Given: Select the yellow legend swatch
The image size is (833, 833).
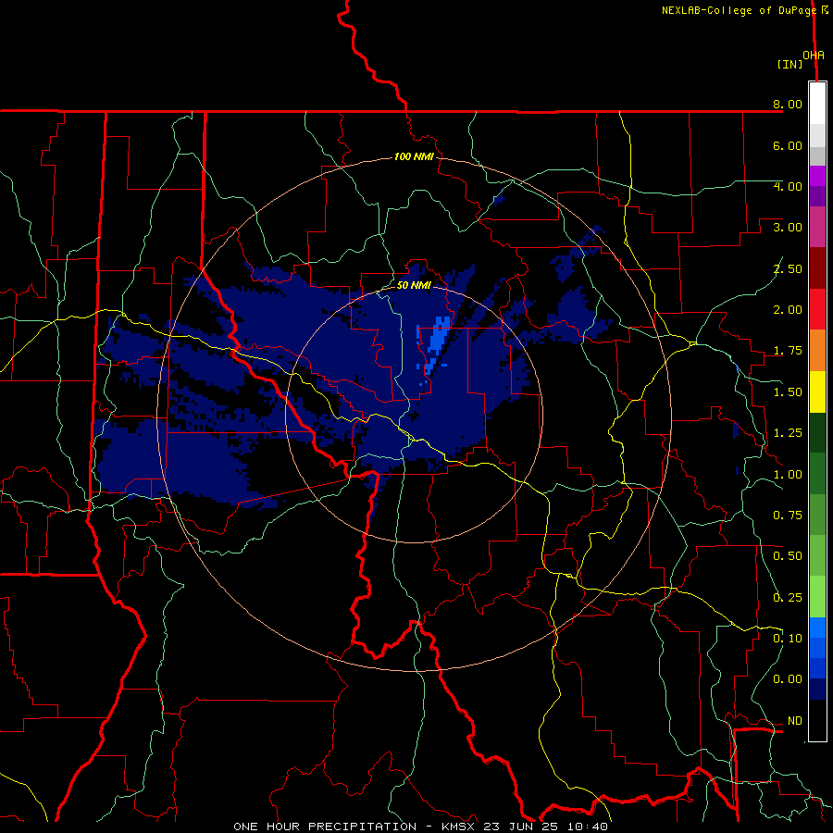Looking at the screenshot, I should (x=817, y=392).
